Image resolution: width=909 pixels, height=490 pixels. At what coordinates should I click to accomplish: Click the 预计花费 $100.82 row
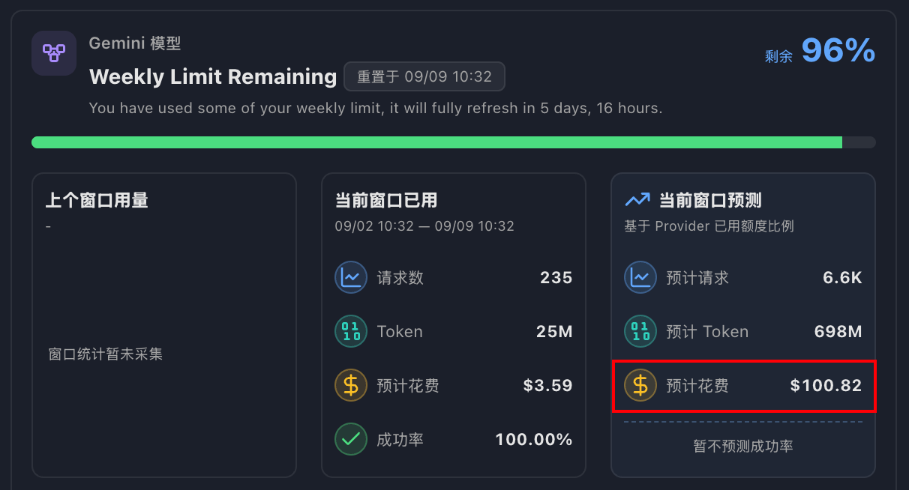[744, 386]
